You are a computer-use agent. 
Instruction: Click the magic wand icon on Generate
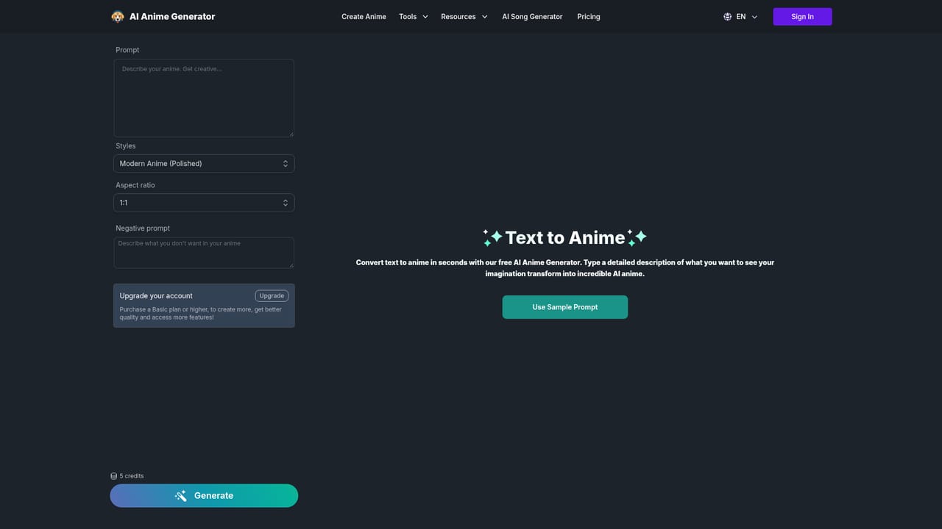pyautogui.click(x=180, y=496)
